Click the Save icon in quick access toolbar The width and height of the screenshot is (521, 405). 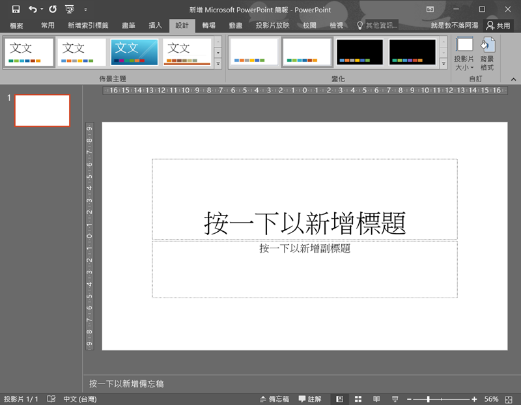click(16, 10)
